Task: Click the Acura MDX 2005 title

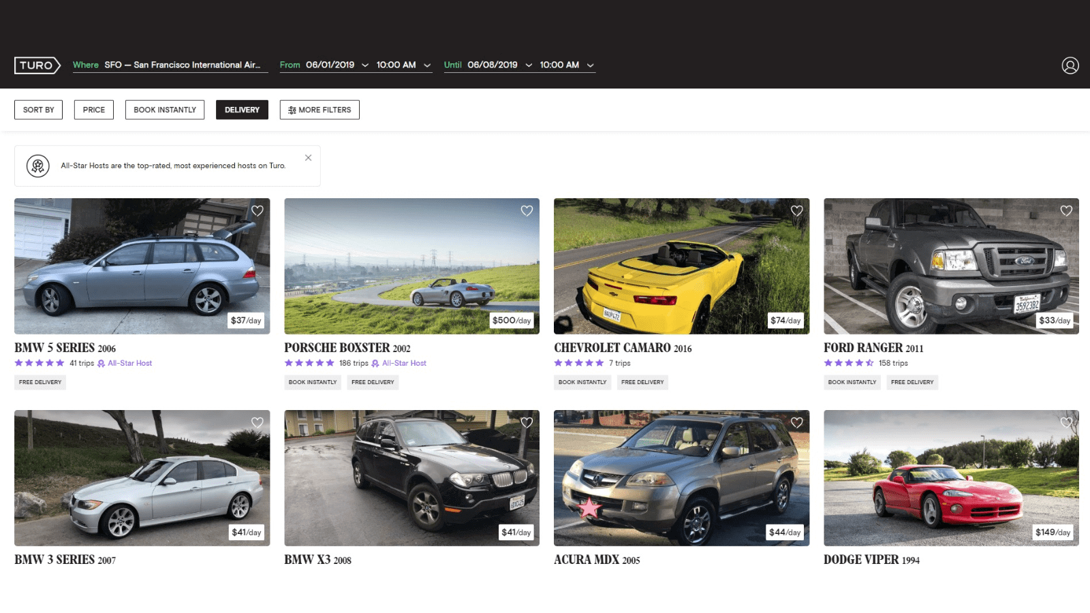Action: 597,560
